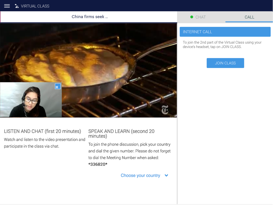Click the blue square icon on webcam

[58, 86]
